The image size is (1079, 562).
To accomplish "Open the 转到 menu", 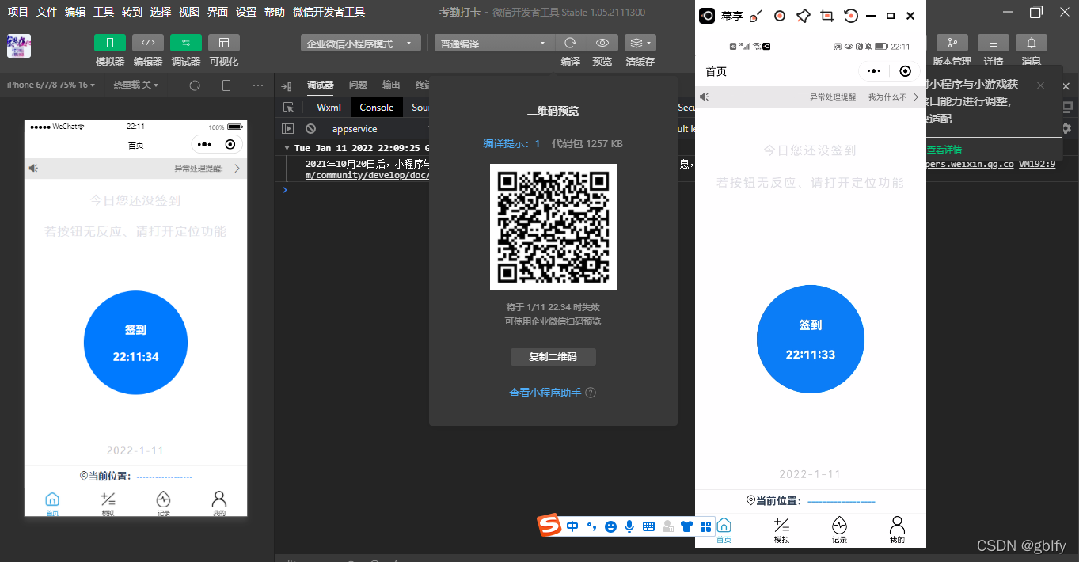I will tap(132, 12).
